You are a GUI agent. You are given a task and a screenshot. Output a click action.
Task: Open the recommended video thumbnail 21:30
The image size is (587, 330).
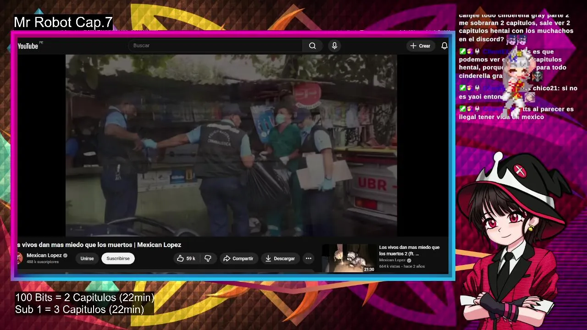349,258
